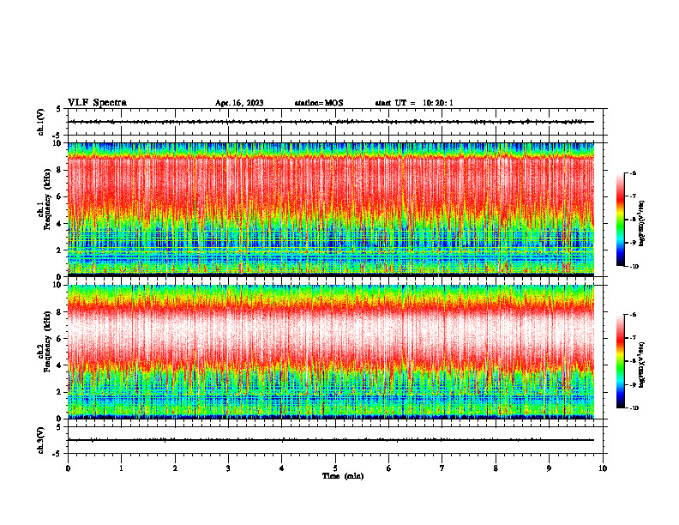Click the ch.1 color bar's log PSD label
Image resolution: width=679 pixels, height=525 pixels.
[642, 224]
